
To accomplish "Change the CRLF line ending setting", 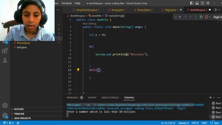I will (x=204, y=123).
